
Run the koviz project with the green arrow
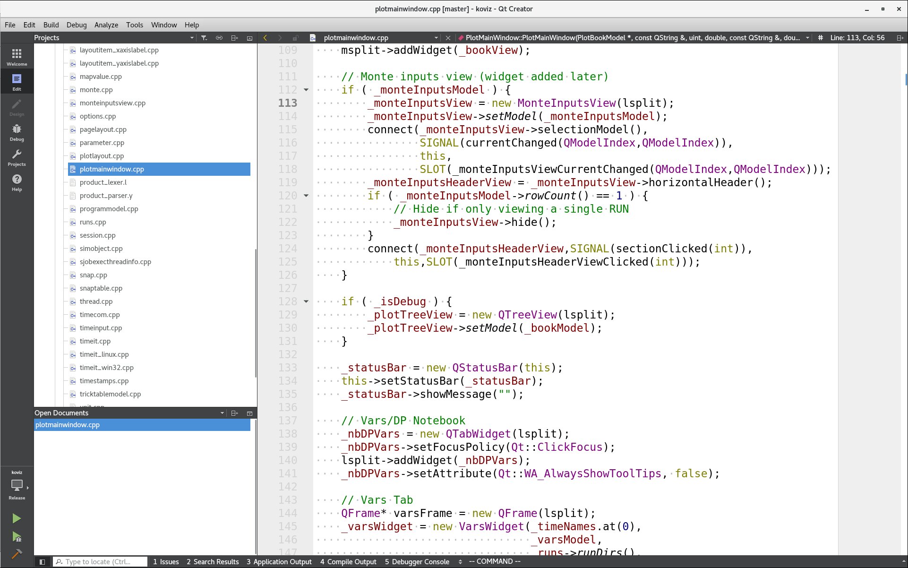point(17,518)
